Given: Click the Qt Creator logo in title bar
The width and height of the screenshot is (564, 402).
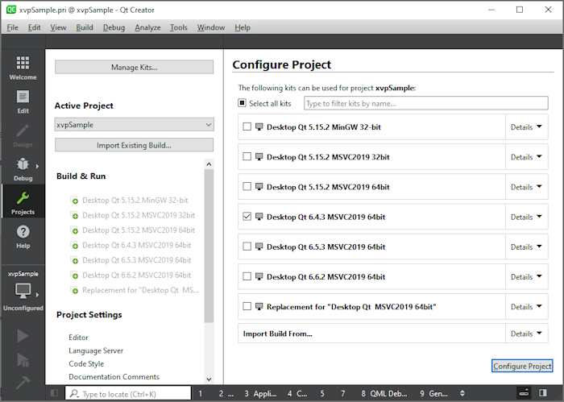Looking at the screenshot, I should (x=11, y=10).
